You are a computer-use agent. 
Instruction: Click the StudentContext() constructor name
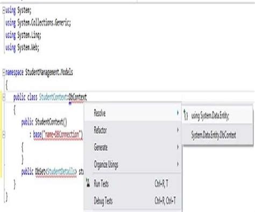[51, 122]
